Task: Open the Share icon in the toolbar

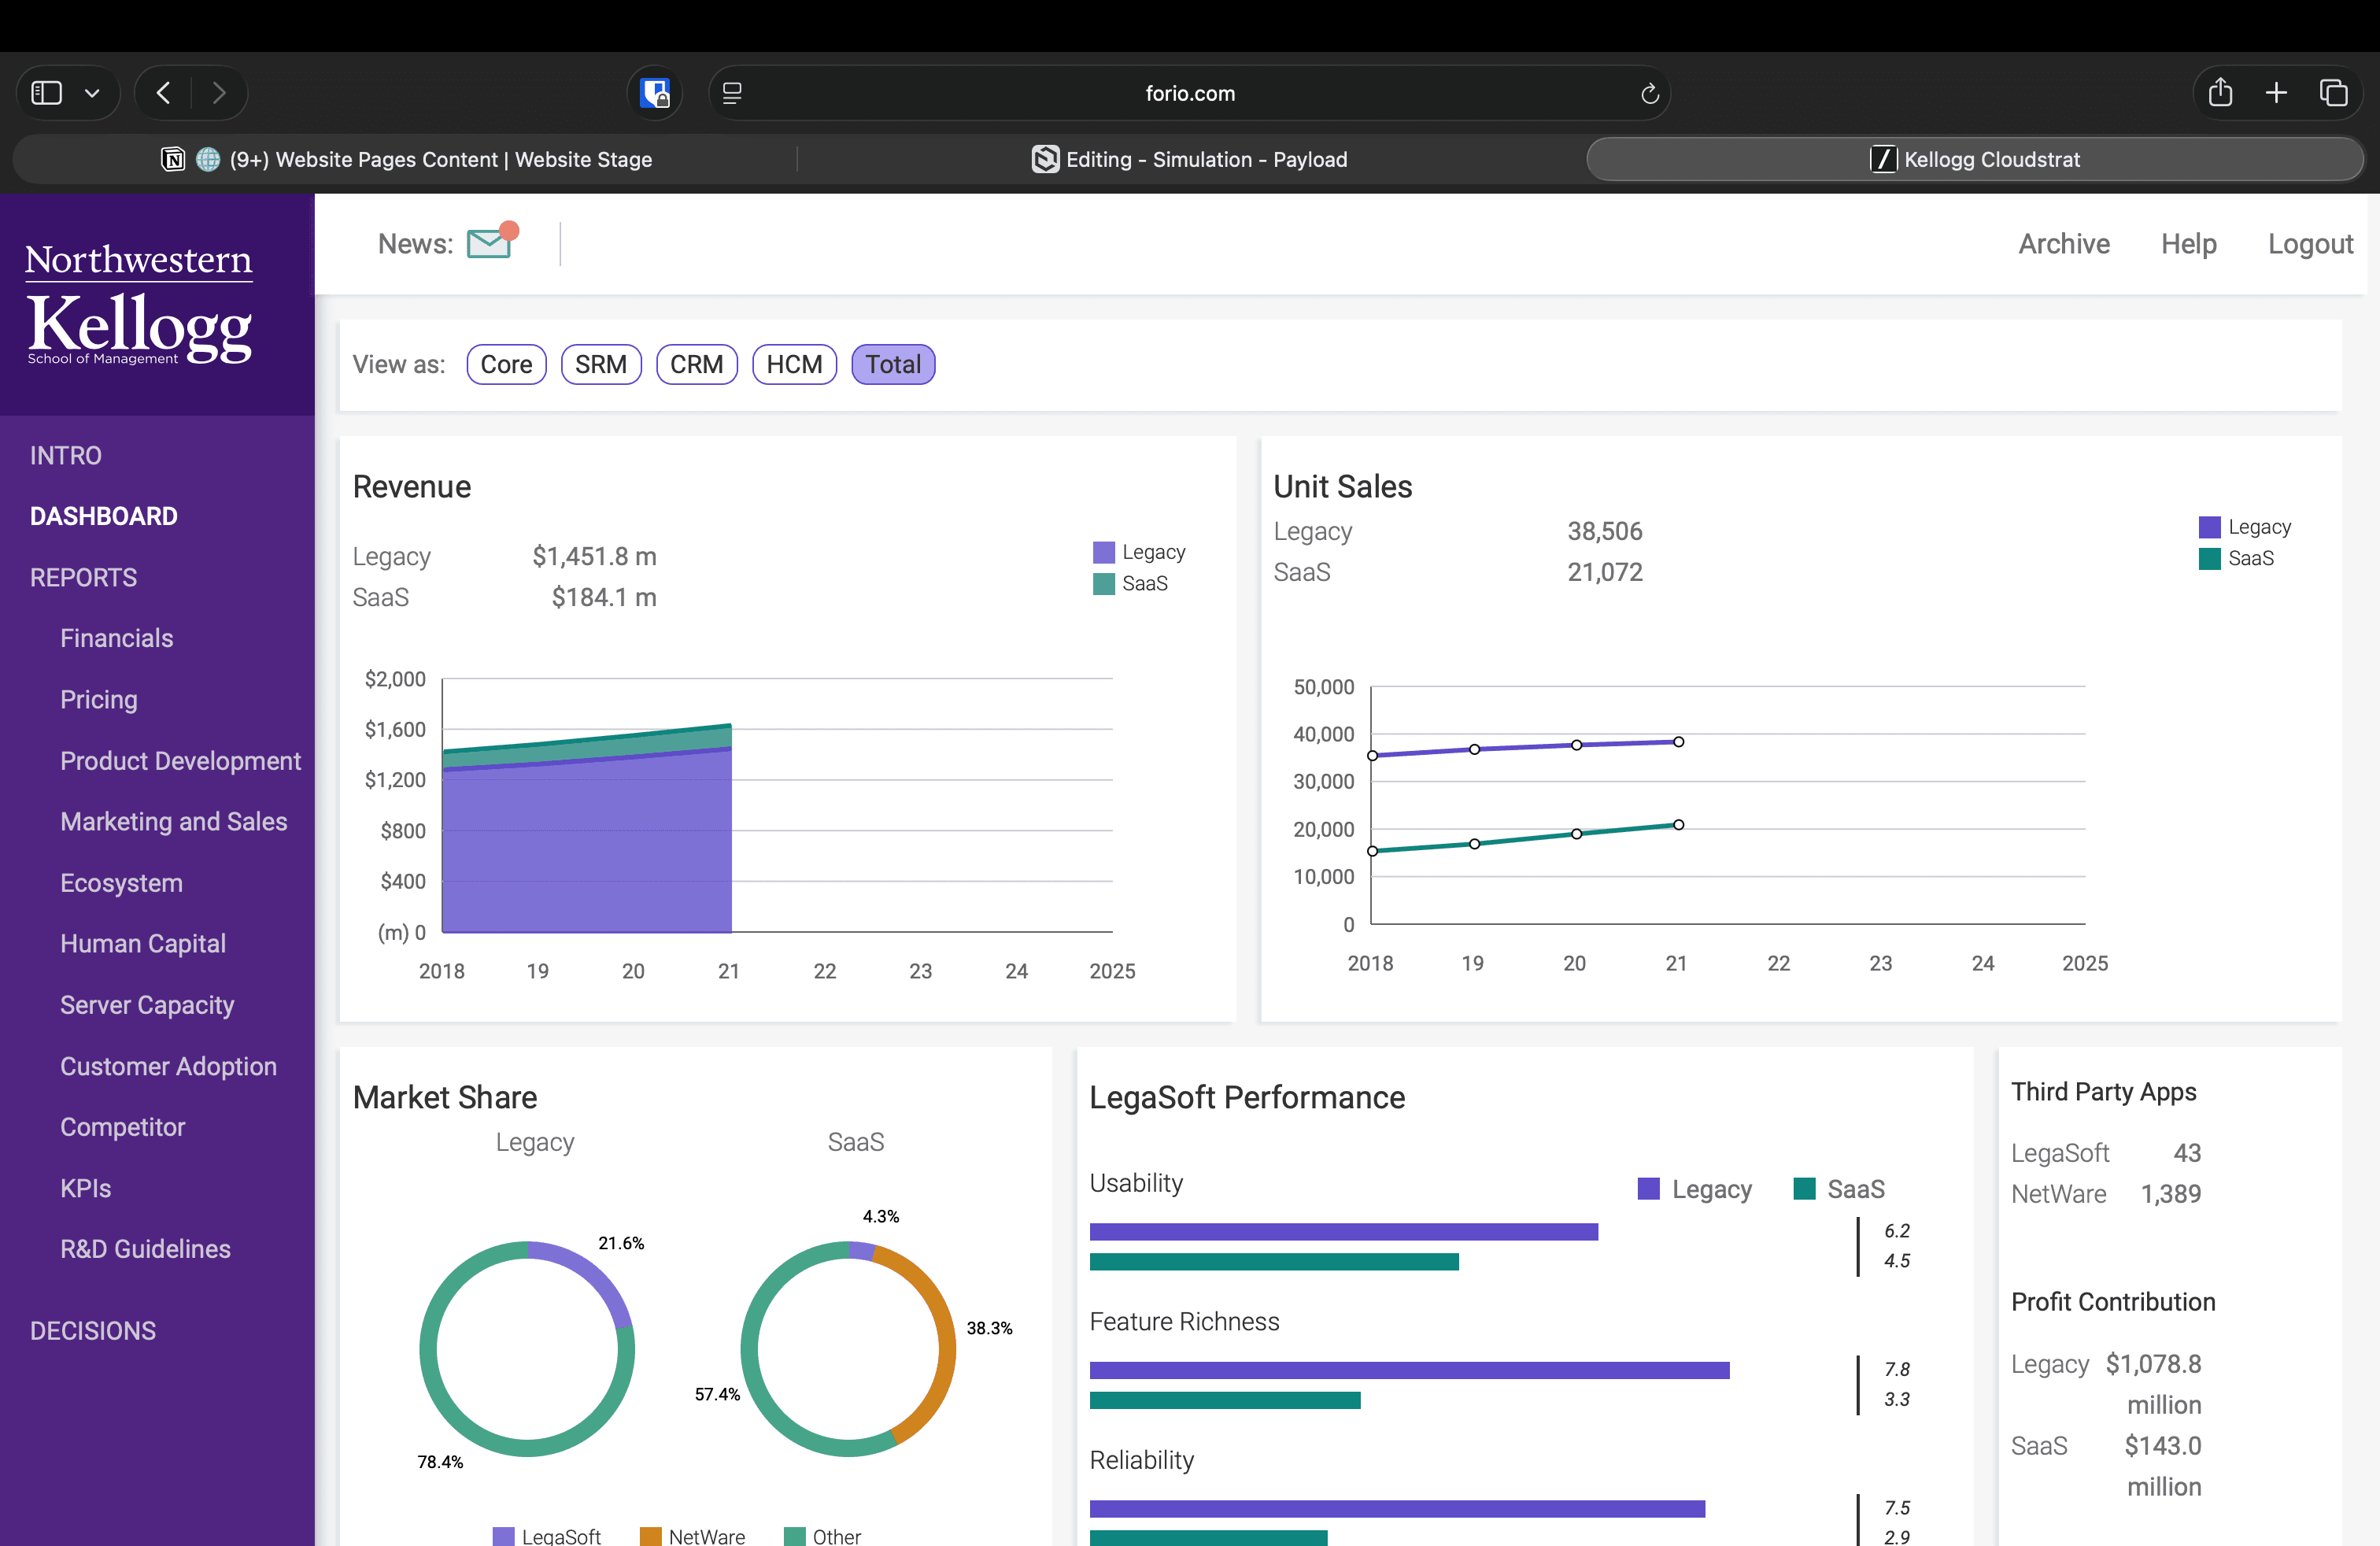Action: (x=2220, y=93)
